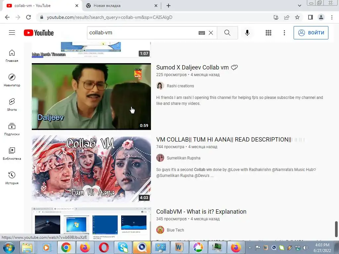Viewport: 339px width, 254px height.
Task: Open YouTube apps grid icon
Action: pos(268,33)
